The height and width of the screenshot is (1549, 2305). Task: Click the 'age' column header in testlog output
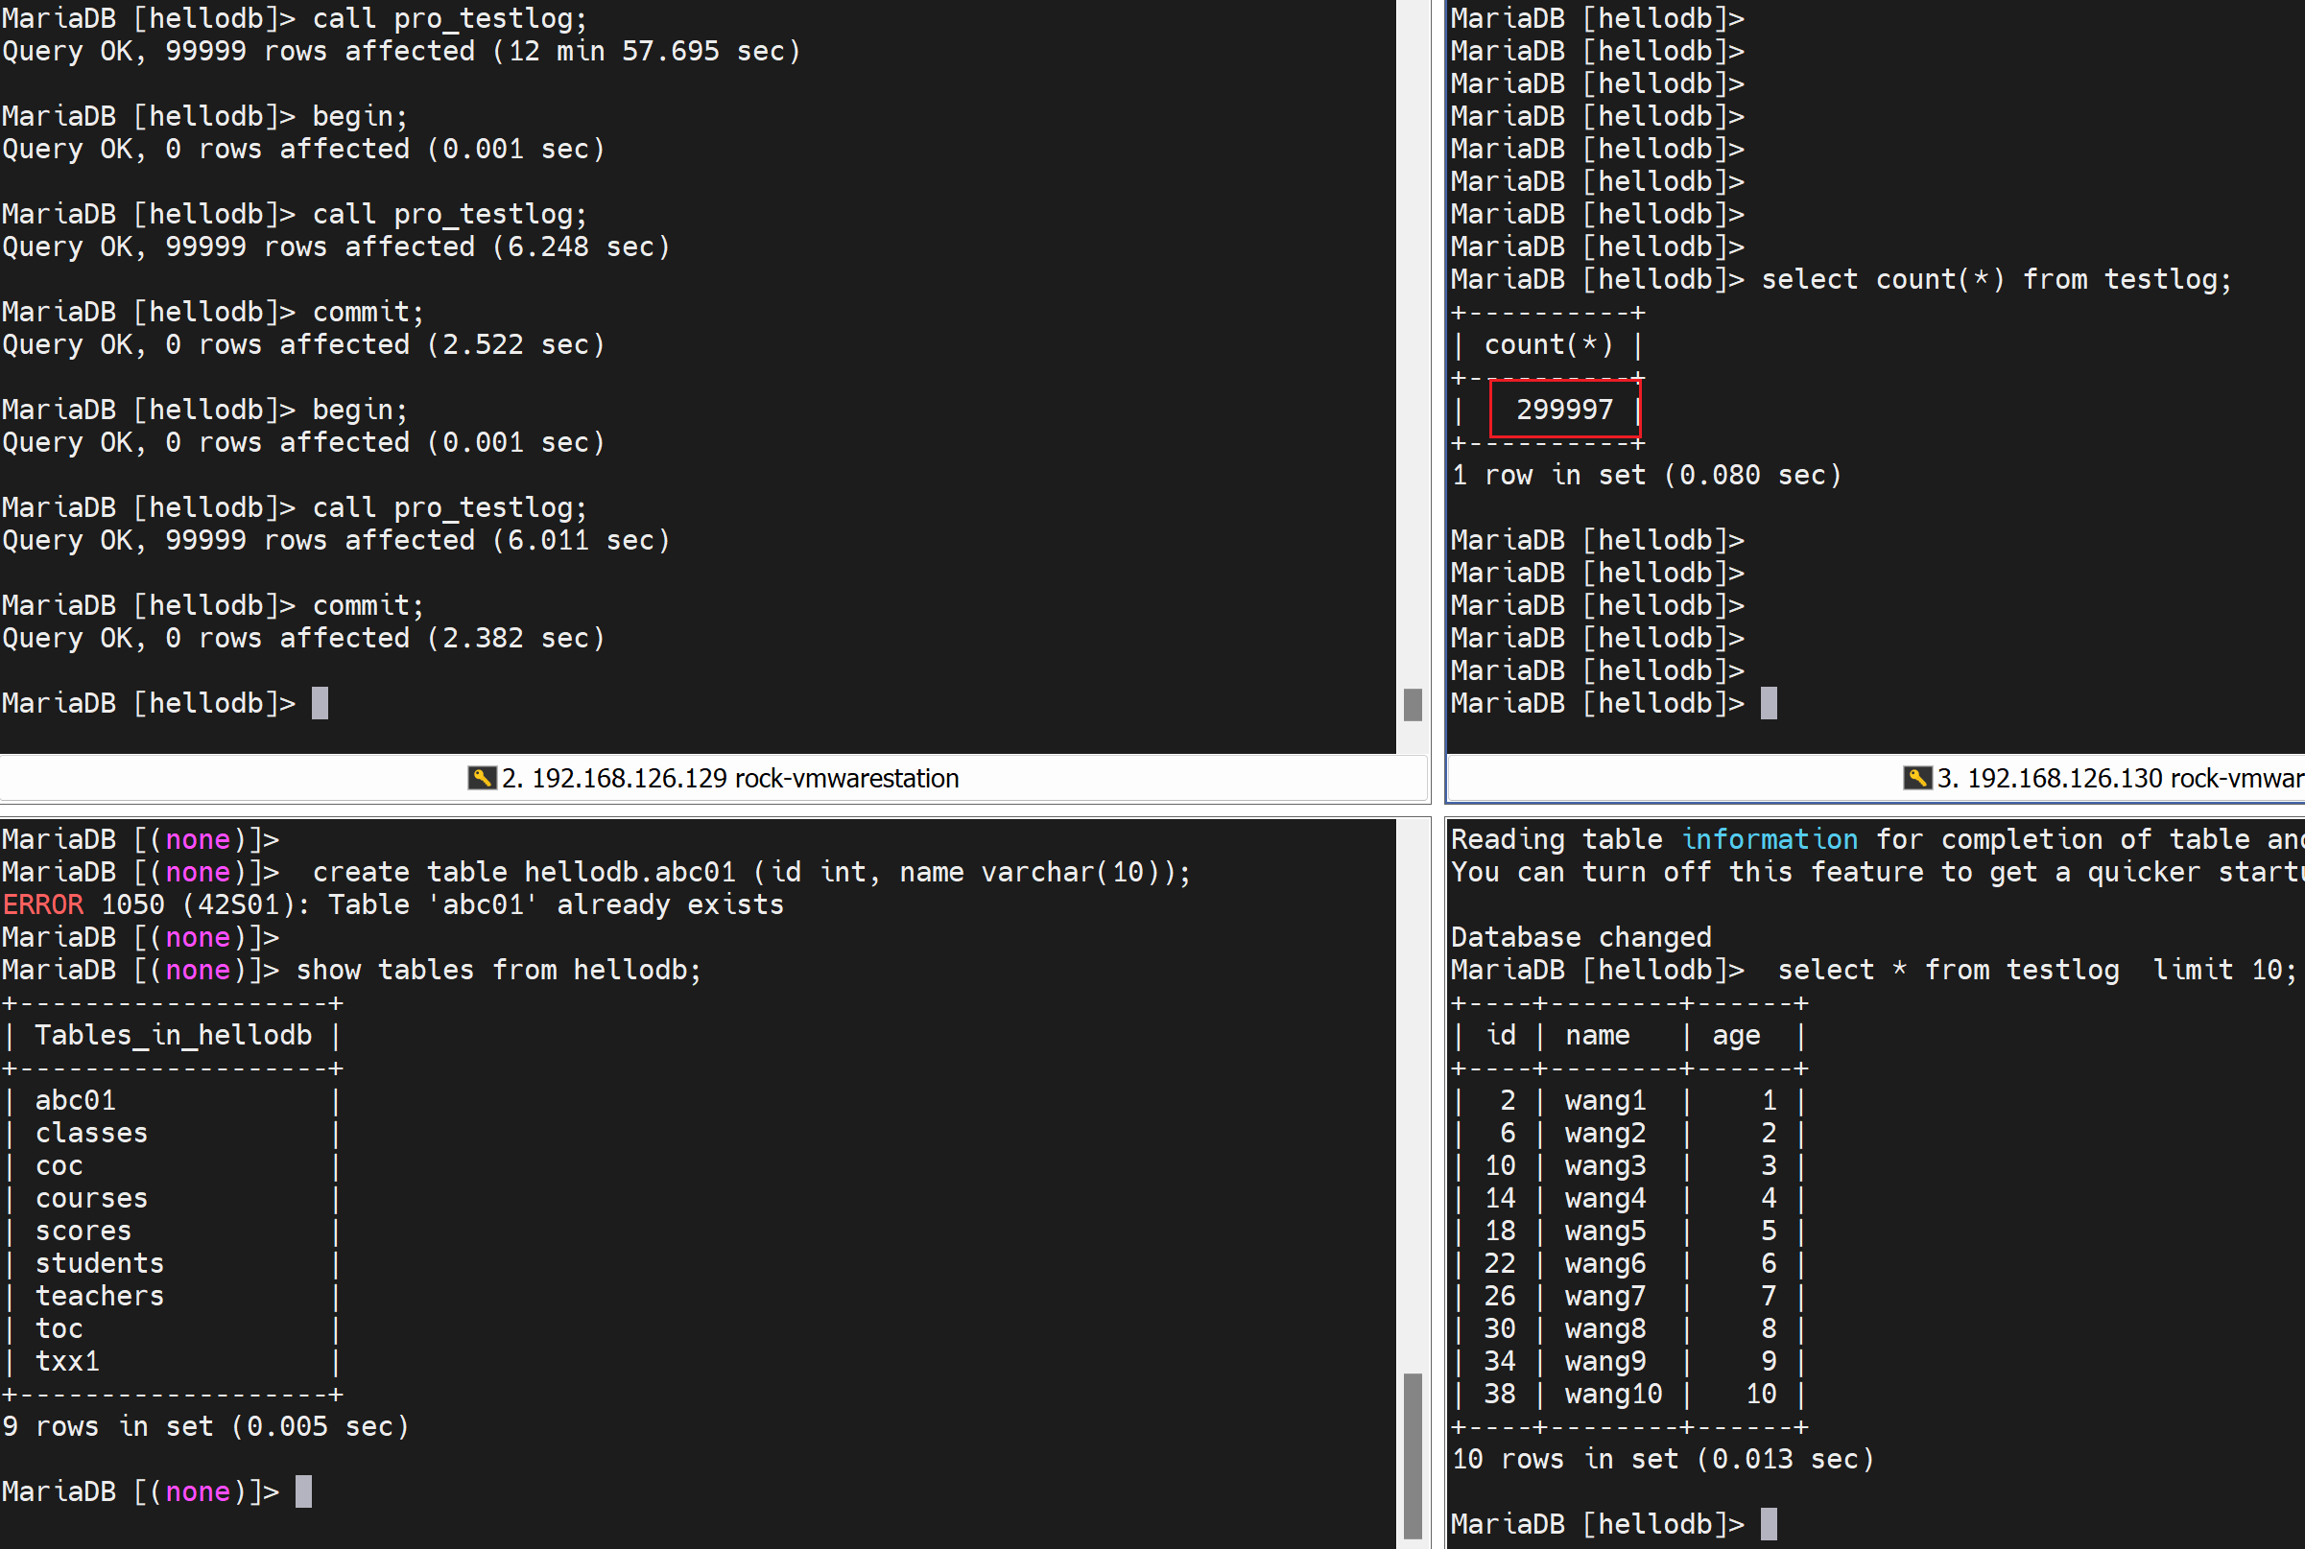pos(1736,1035)
